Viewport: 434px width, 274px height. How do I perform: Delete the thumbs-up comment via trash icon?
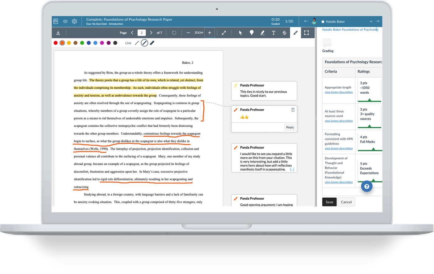click(292, 110)
